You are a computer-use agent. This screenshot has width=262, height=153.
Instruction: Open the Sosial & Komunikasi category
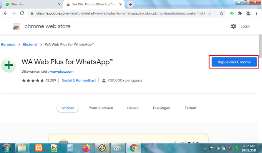coord(78,80)
